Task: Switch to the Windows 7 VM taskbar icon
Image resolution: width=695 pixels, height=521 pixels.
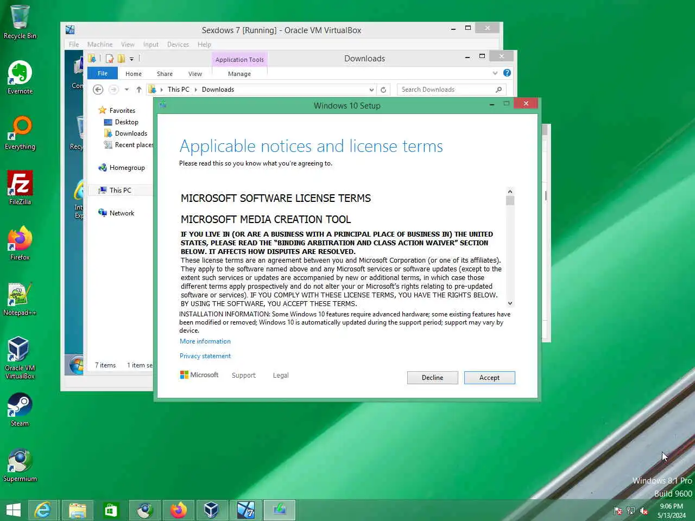Action: (246, 510)
